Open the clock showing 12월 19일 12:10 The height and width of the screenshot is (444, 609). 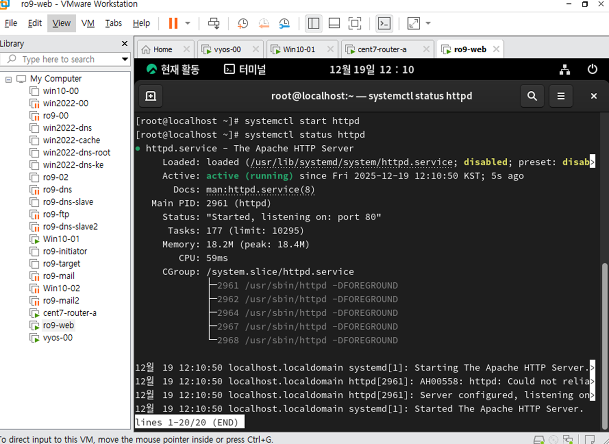[x=371, y=70]
